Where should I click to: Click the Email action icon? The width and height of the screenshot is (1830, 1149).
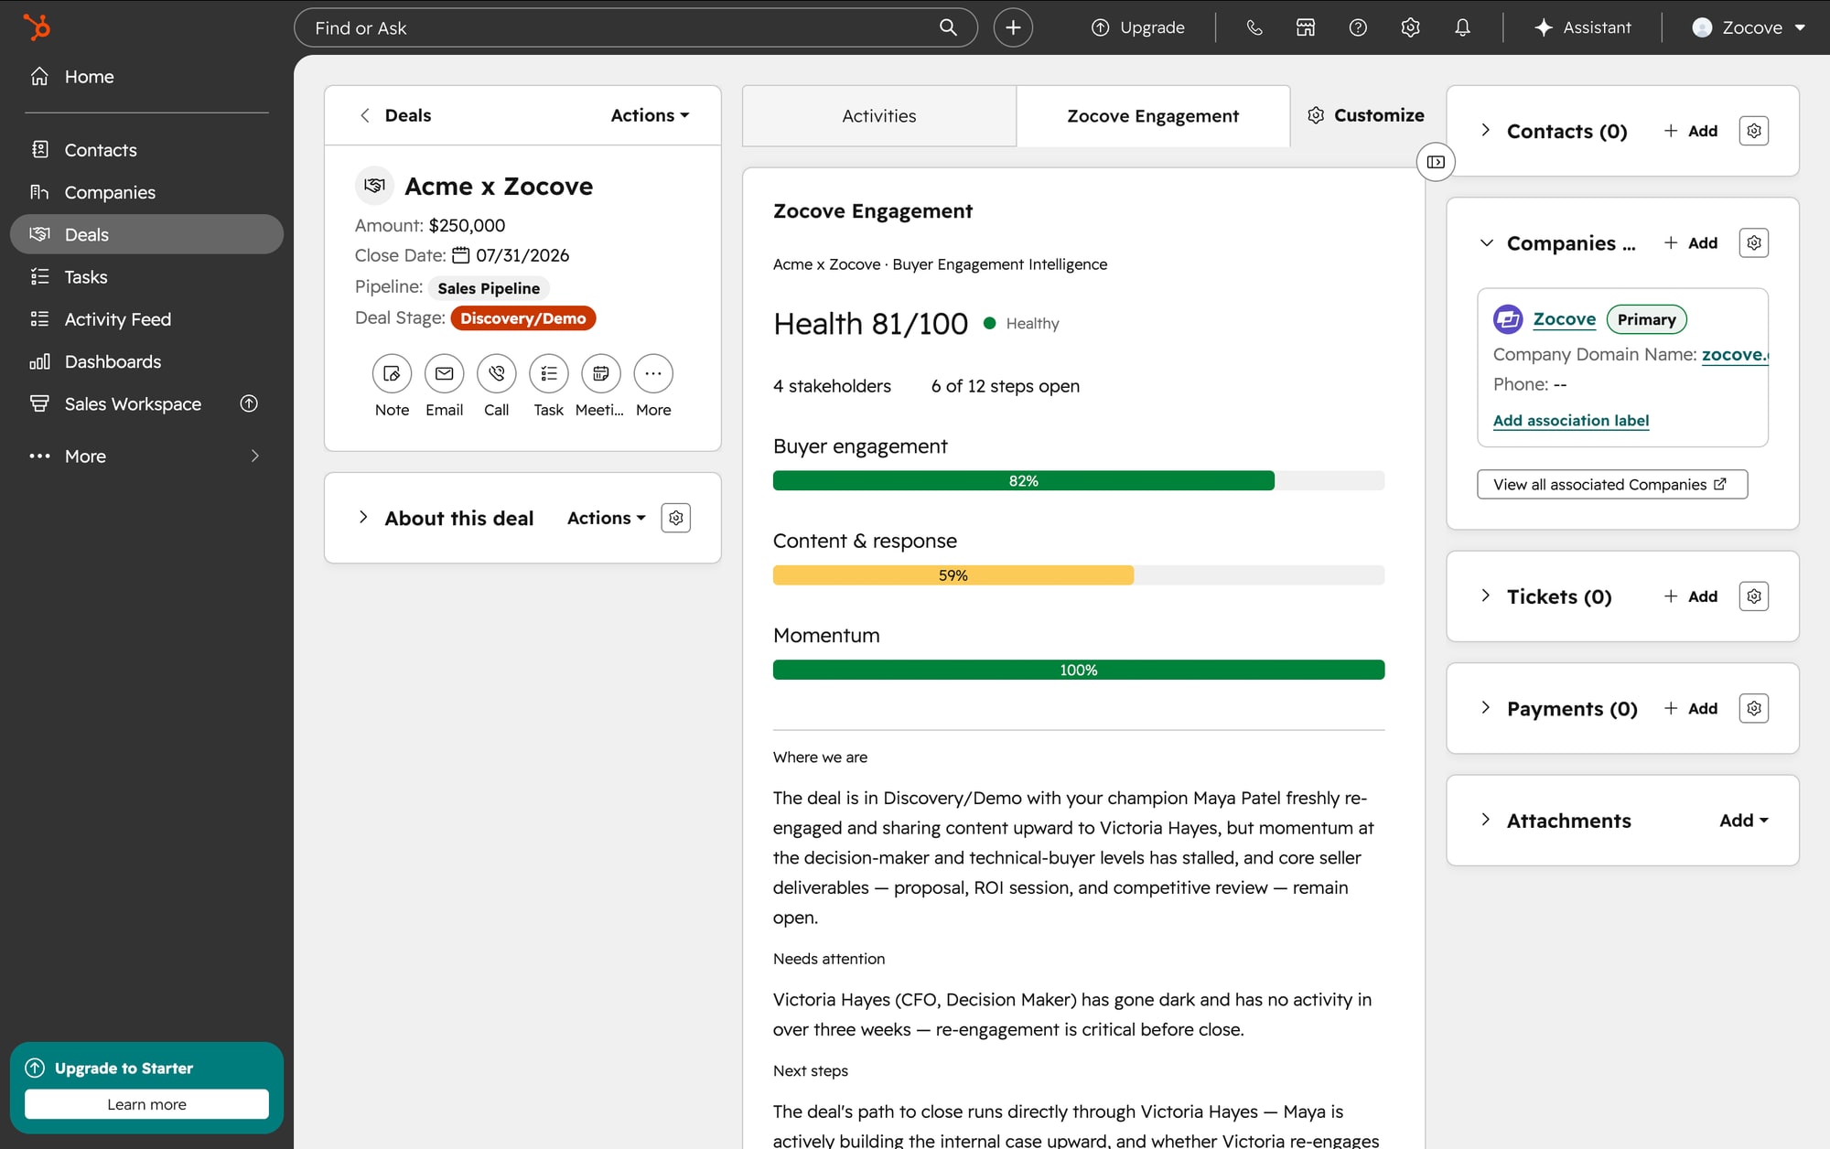tap(444, 373)
